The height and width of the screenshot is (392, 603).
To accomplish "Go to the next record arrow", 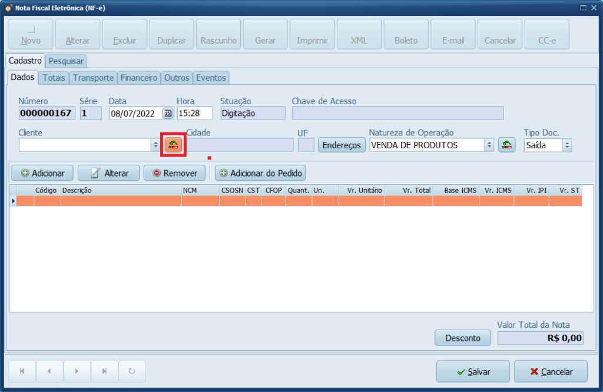I will point(77,371).
